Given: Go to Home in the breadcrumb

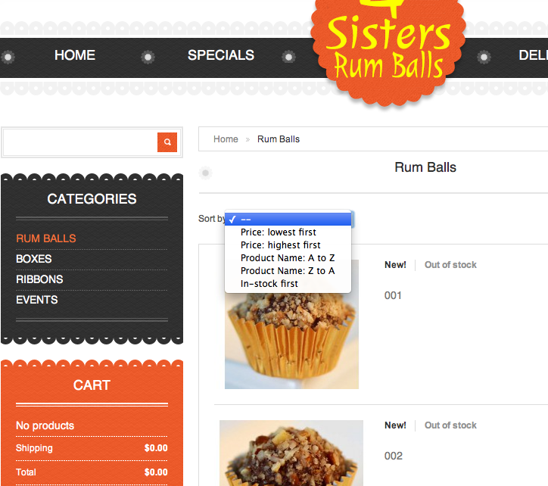Looking at the screenshot, I should pos(226,139).
